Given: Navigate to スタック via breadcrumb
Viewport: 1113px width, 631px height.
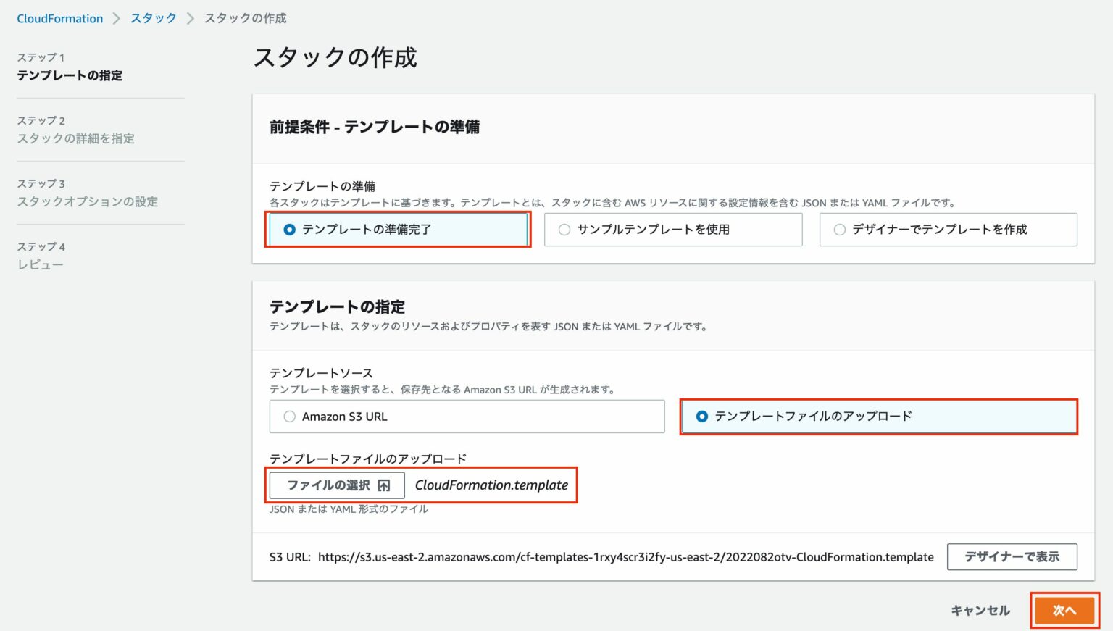Looking at the screenshot, I should [153, 18].
